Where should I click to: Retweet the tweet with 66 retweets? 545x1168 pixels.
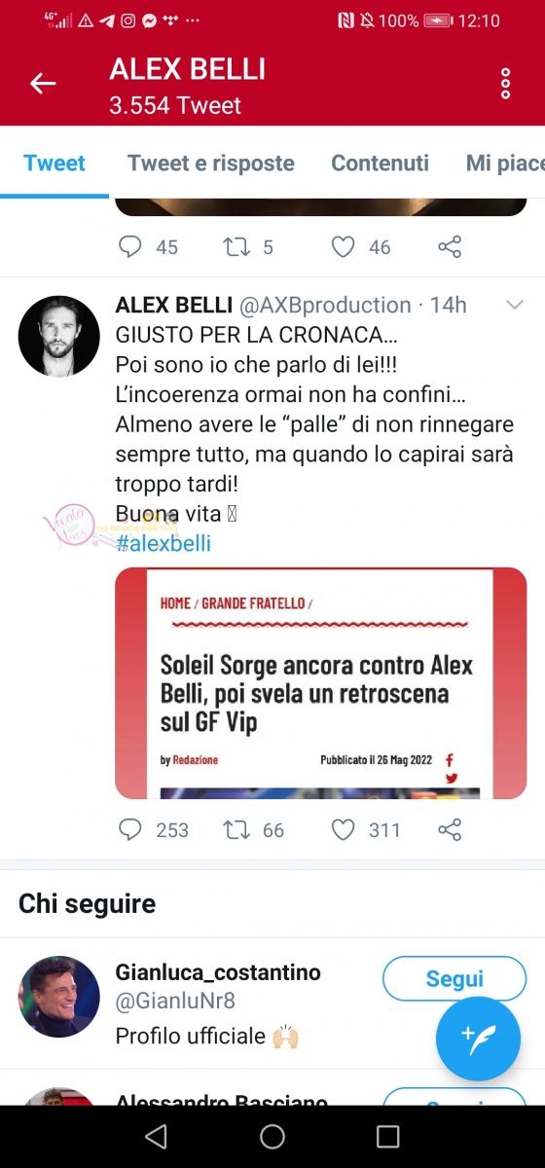pyautogui.click(x=236, y=829)
